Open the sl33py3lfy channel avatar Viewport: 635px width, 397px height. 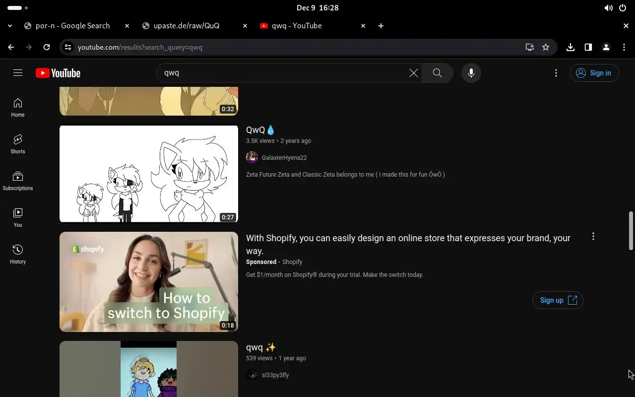pos(252,375)
